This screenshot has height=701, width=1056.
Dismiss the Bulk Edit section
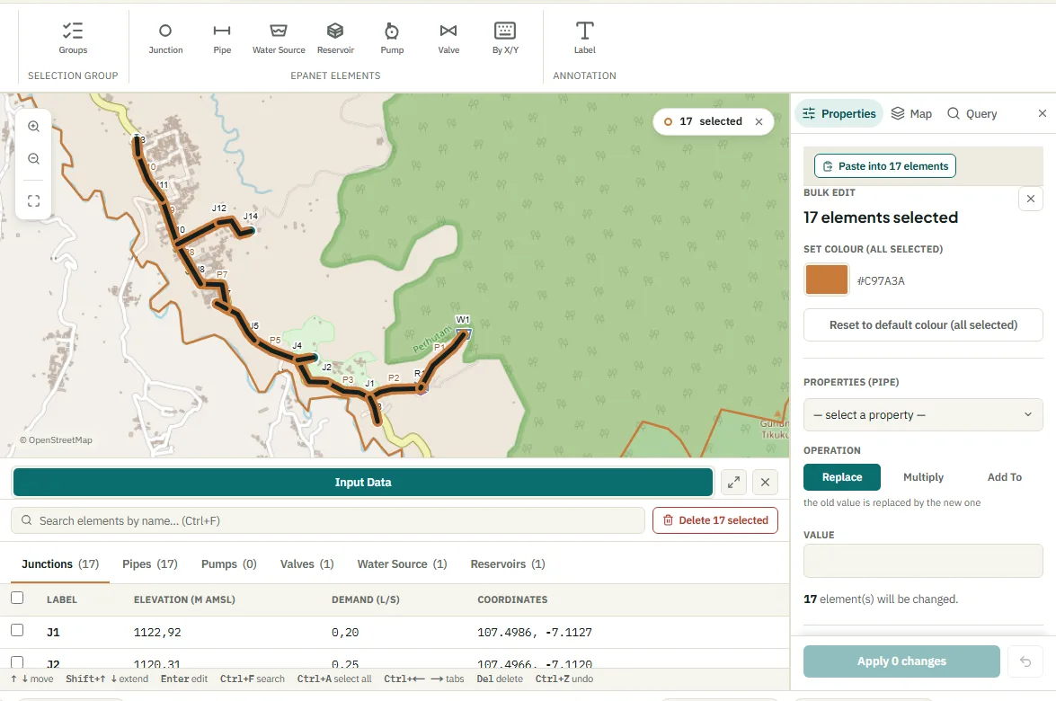(1031, 199)
